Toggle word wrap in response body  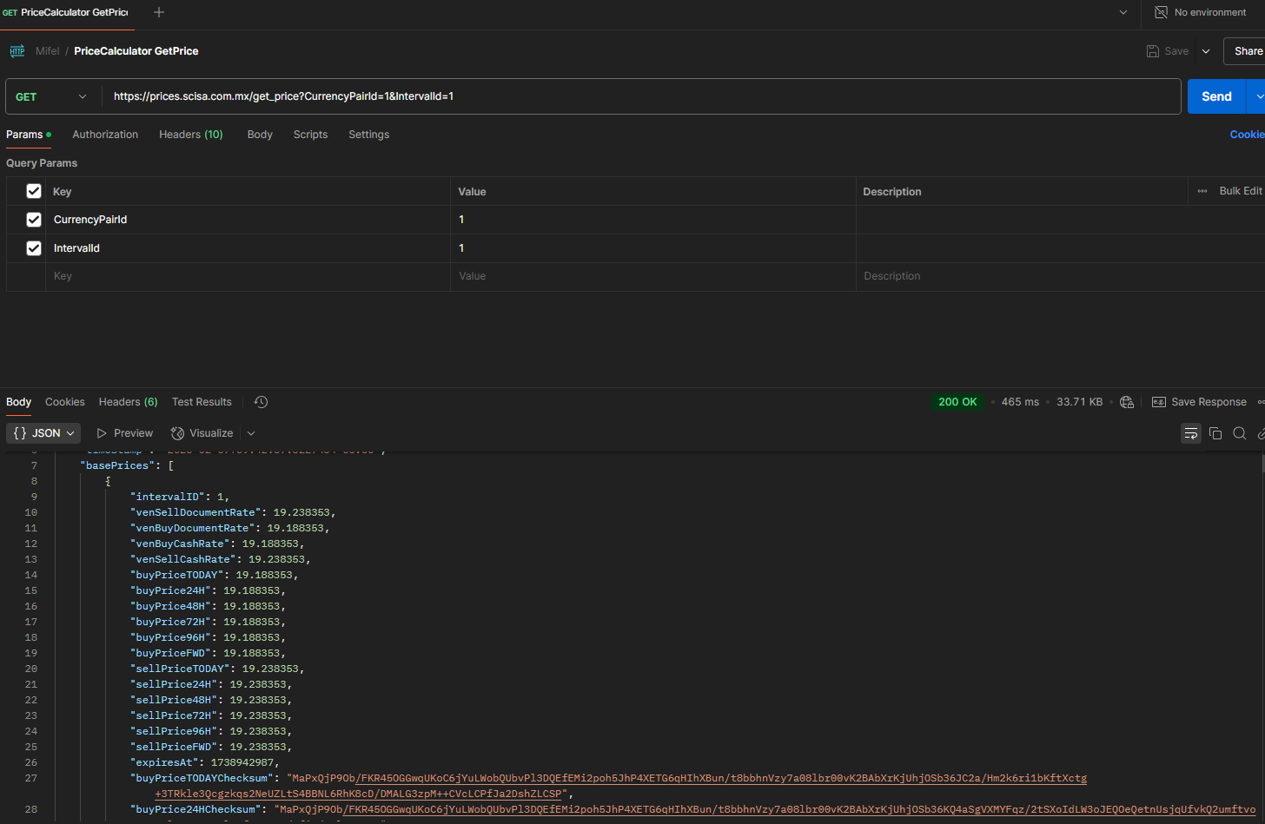point(1190,433)
